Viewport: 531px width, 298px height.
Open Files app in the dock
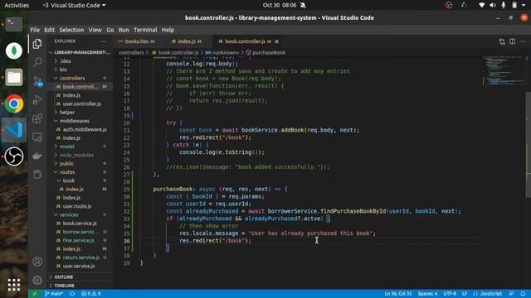coord(14,77)
